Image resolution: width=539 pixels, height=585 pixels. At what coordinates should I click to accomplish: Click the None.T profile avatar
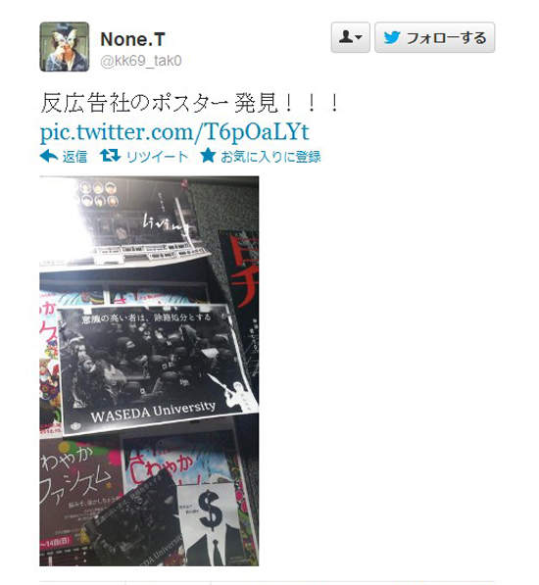coord(65,47)
